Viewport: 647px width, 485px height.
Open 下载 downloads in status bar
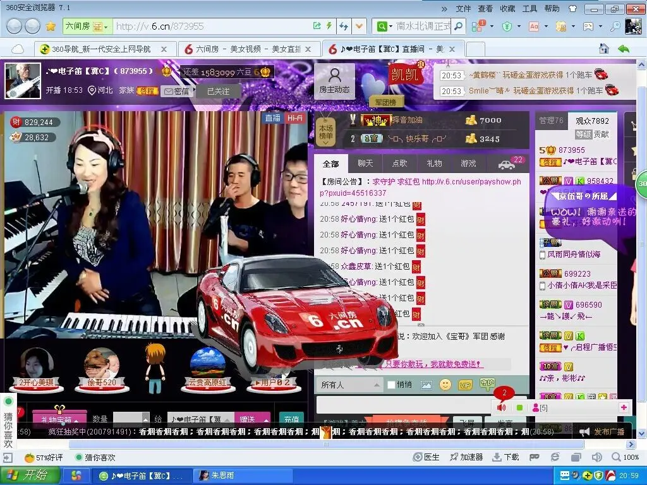coord(505,457)
